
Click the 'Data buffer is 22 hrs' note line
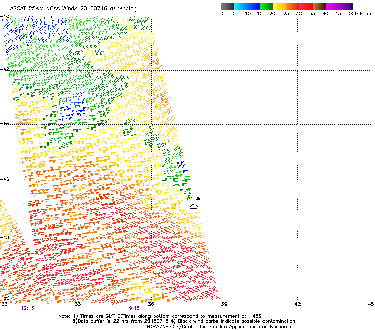[x=183, y=321]
